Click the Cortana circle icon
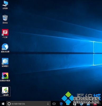The image size is (102, 106). [9, 104]
